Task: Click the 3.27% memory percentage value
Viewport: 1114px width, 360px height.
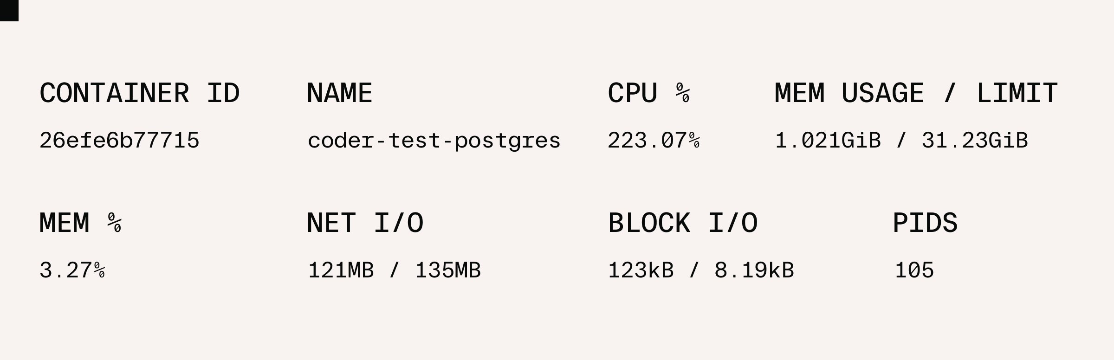Action: pyautogui.click(x=72, y=270)
